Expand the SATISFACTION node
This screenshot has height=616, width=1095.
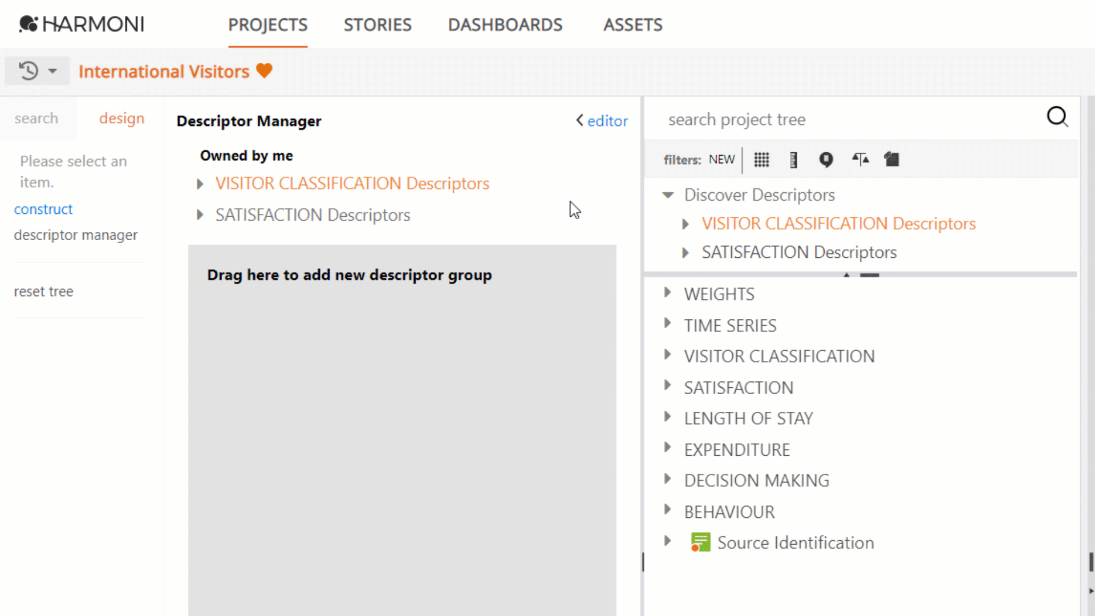(667, 386)
